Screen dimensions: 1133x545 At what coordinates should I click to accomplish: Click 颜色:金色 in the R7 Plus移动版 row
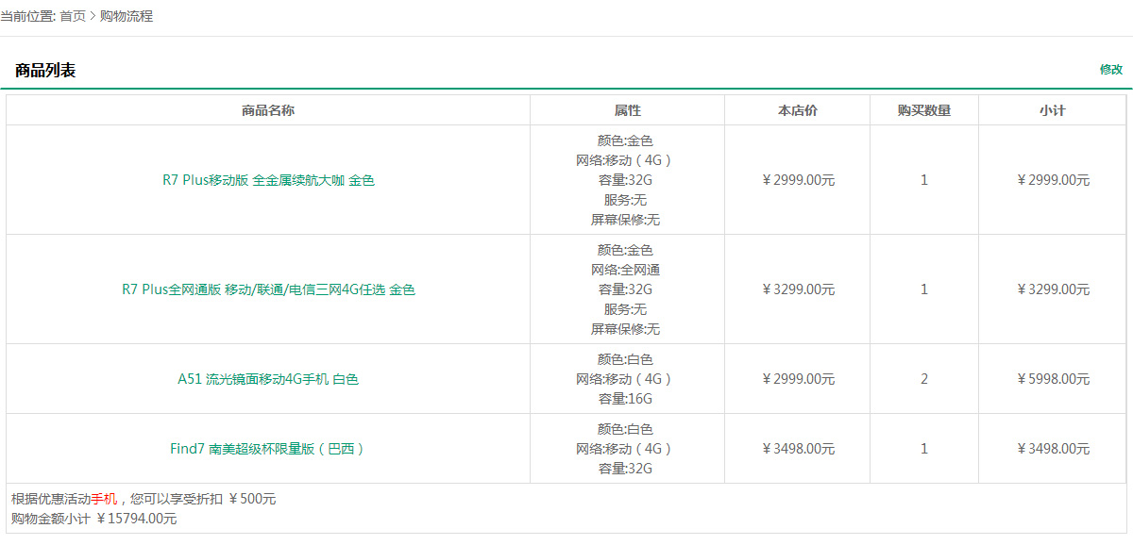tap(625, 140)
